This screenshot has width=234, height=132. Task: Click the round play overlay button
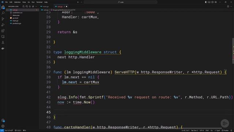225,123
